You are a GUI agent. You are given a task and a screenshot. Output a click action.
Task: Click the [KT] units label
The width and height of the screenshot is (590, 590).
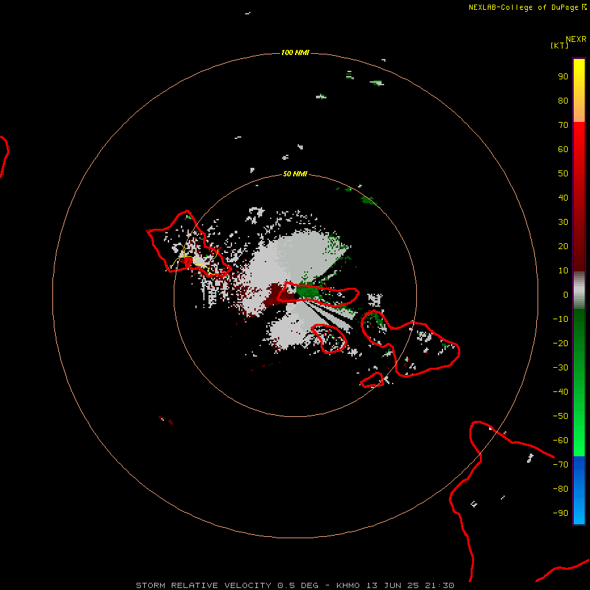pyautogui.click(x=559, y=45)
